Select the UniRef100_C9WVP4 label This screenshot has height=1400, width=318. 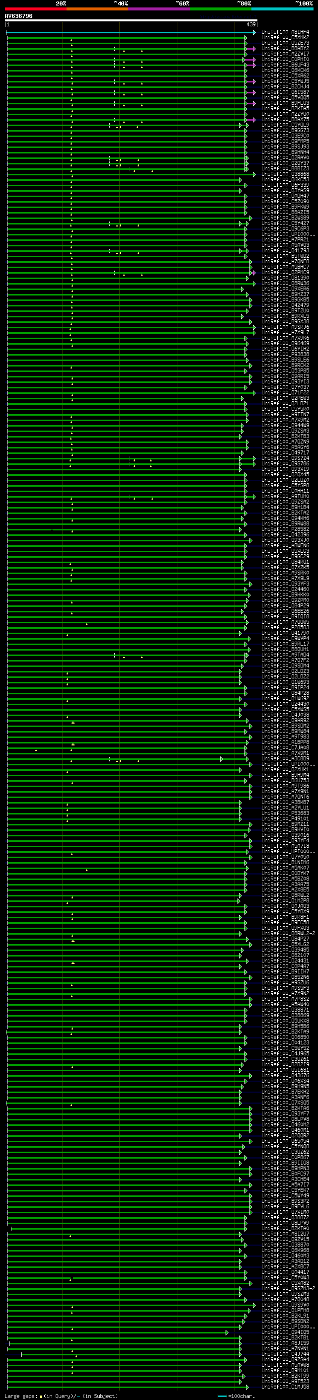pos(285,638)
